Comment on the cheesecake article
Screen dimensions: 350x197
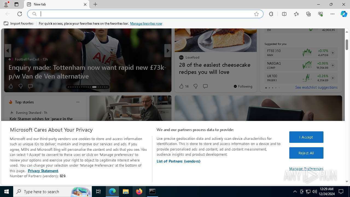coord(205,86)
